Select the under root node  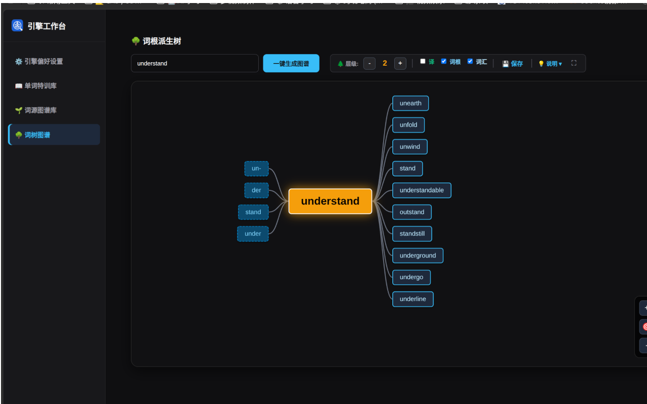[x=253, y=234]
